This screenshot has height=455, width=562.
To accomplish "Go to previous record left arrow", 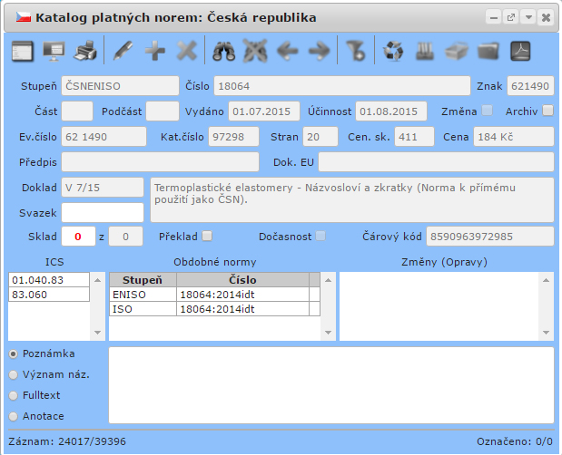I will coord(288,51).
